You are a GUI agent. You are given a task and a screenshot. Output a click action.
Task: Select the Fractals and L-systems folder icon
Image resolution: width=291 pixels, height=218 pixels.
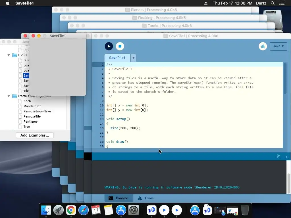[14, 96]
